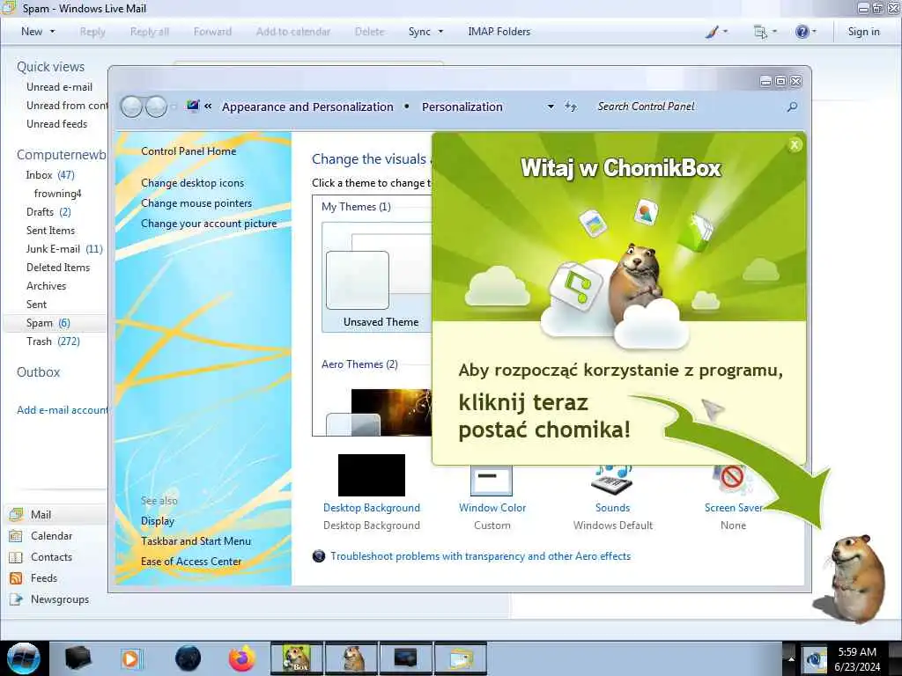Expand the paintbrush icon dropdown arrow

pos(725,32)
